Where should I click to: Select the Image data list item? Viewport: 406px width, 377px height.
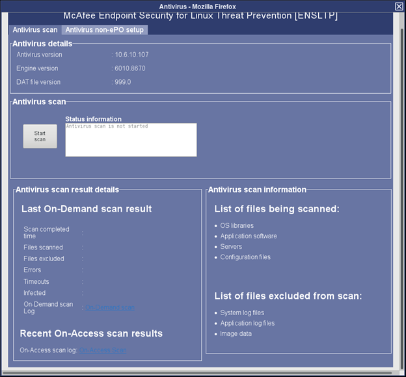(x=236, y=334)
